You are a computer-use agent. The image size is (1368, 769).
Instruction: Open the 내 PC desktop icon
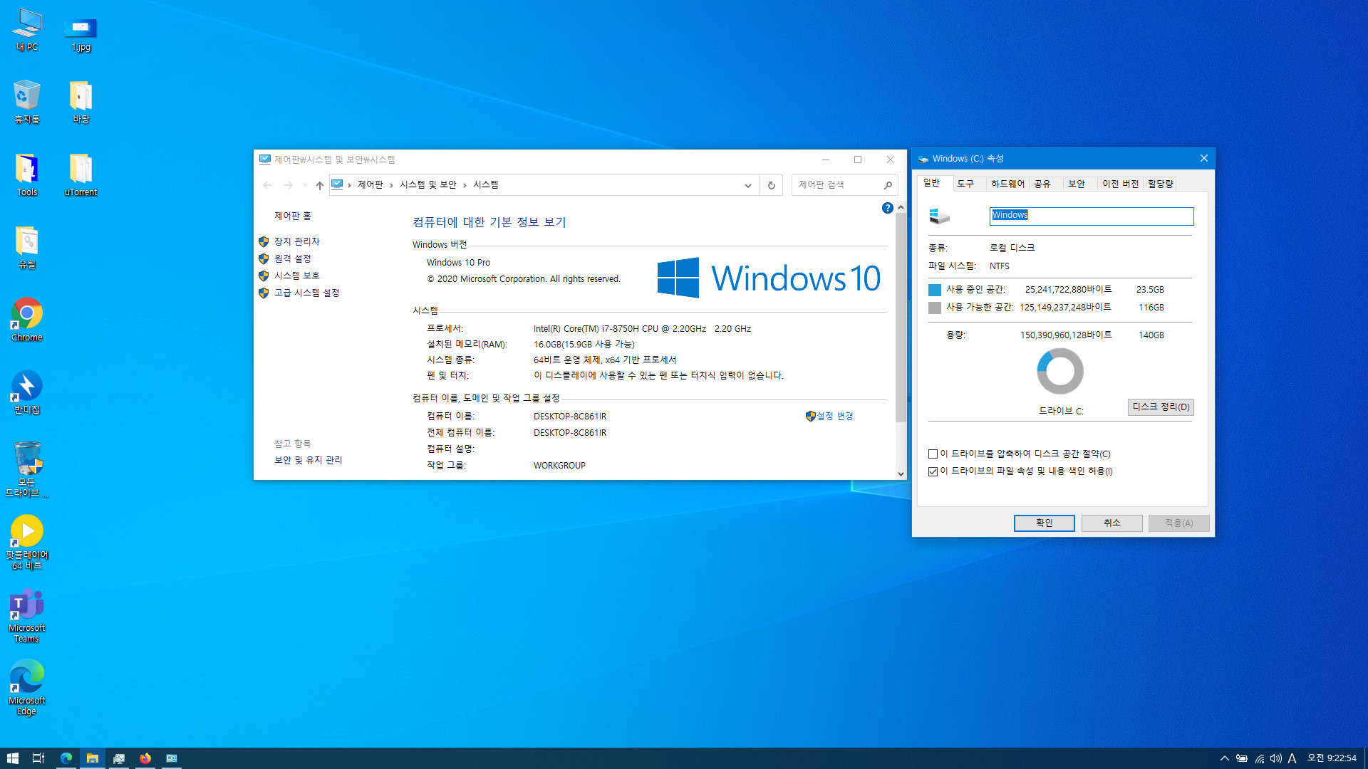27,30
